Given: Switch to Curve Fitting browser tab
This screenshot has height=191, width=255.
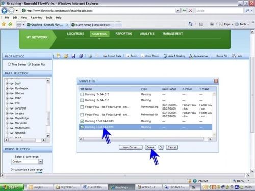Looking at the screenshot, I should (93, 25).
